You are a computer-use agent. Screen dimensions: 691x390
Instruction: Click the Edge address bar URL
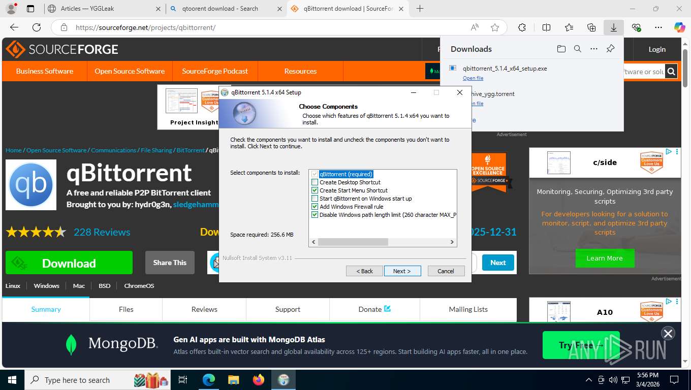(x=146, y=27)
